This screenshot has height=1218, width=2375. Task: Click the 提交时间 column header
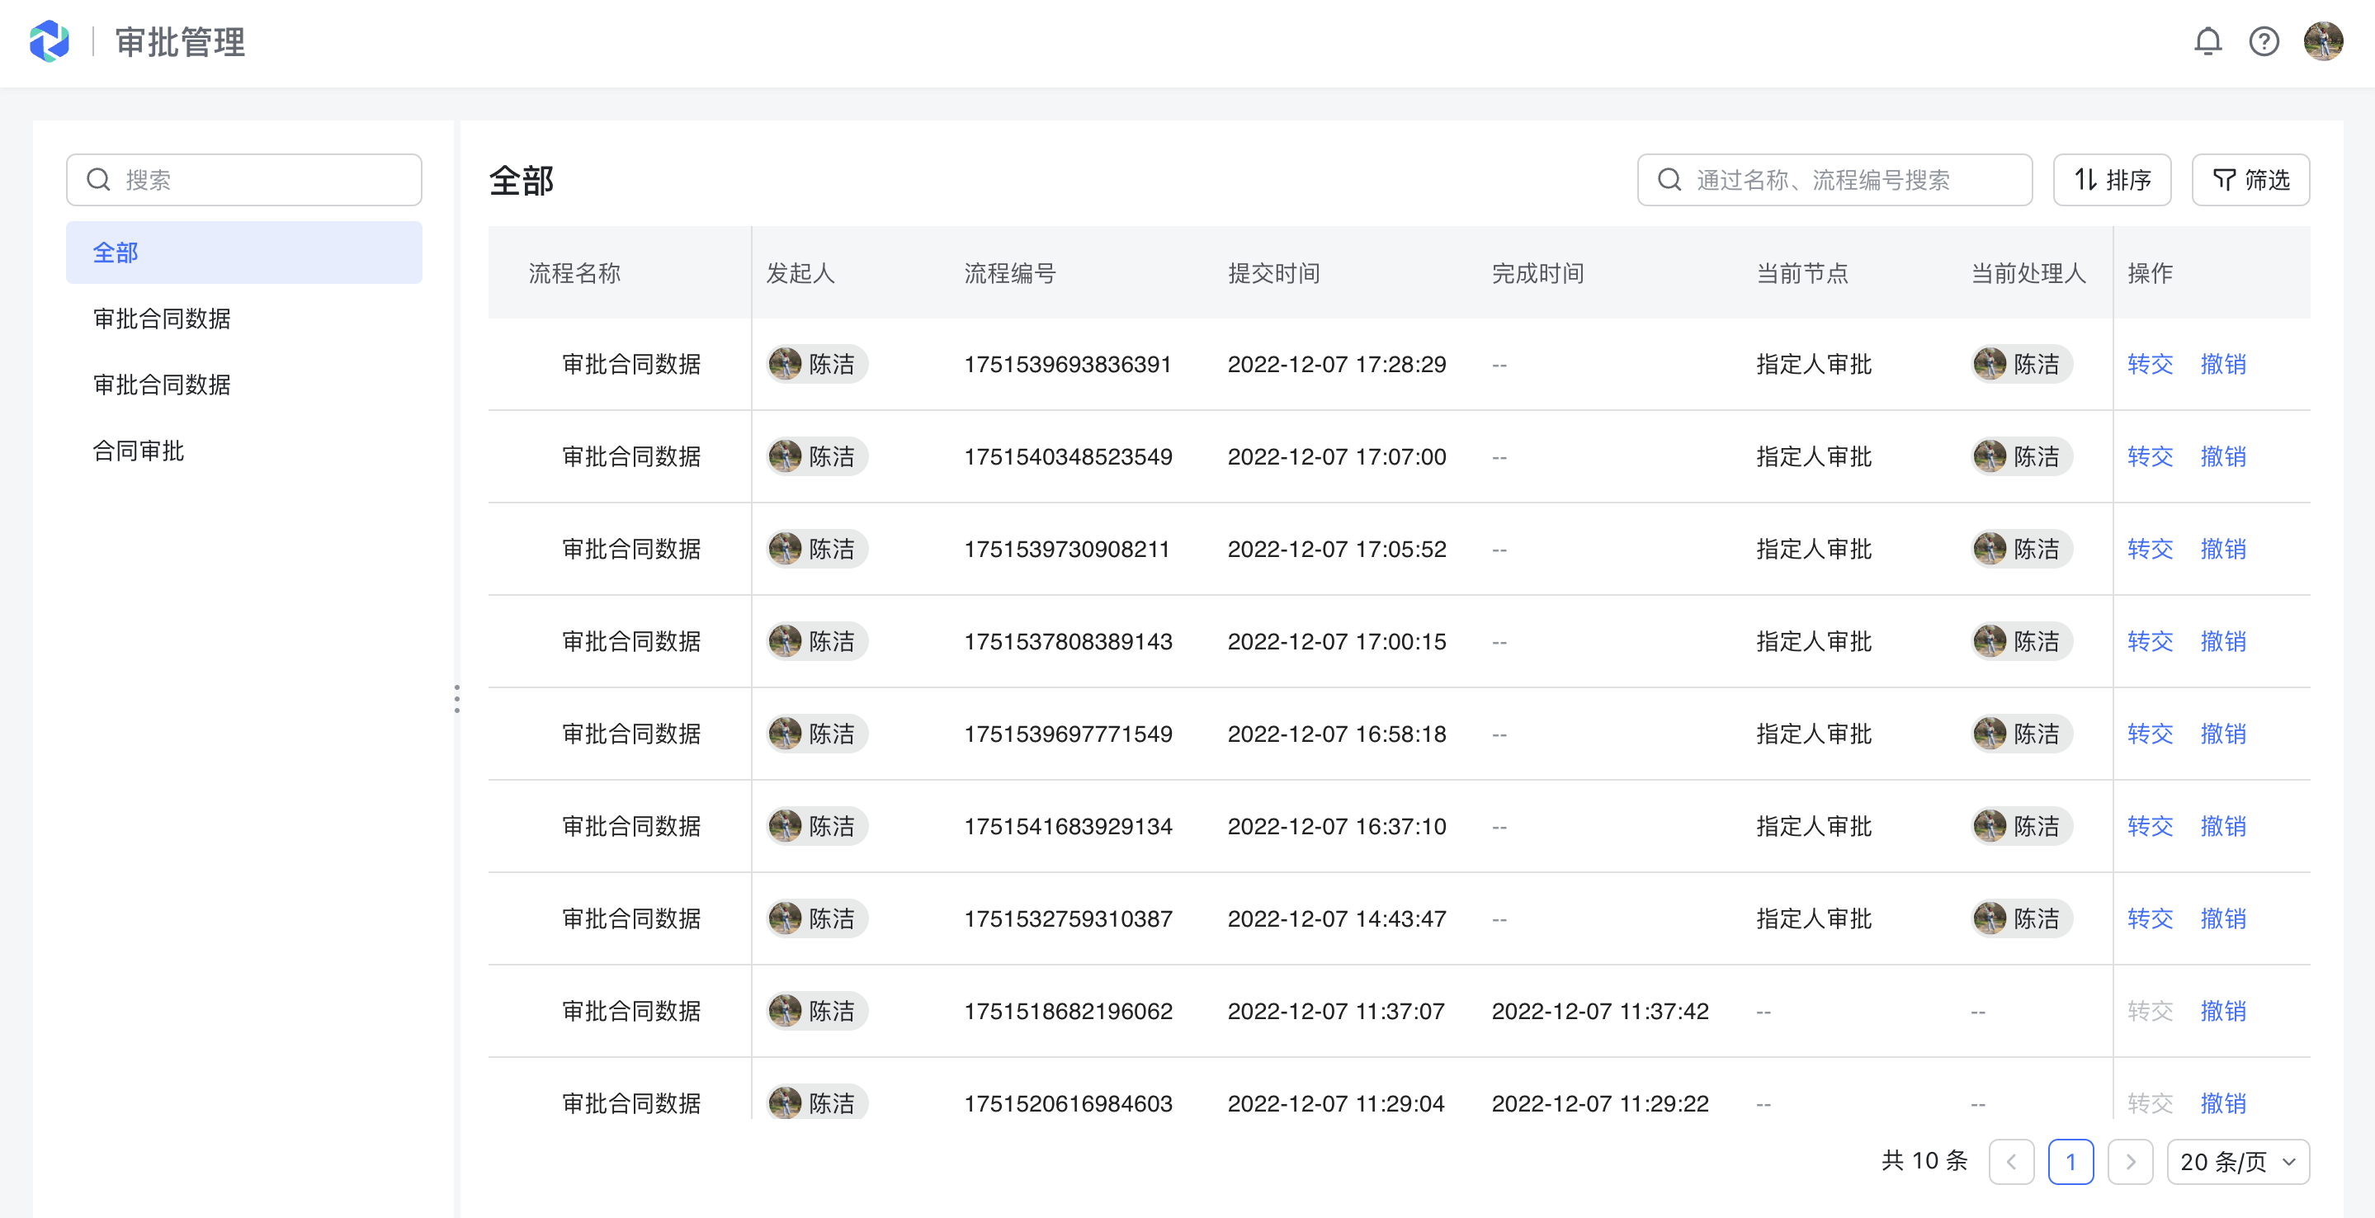(x=1273, y=273)
